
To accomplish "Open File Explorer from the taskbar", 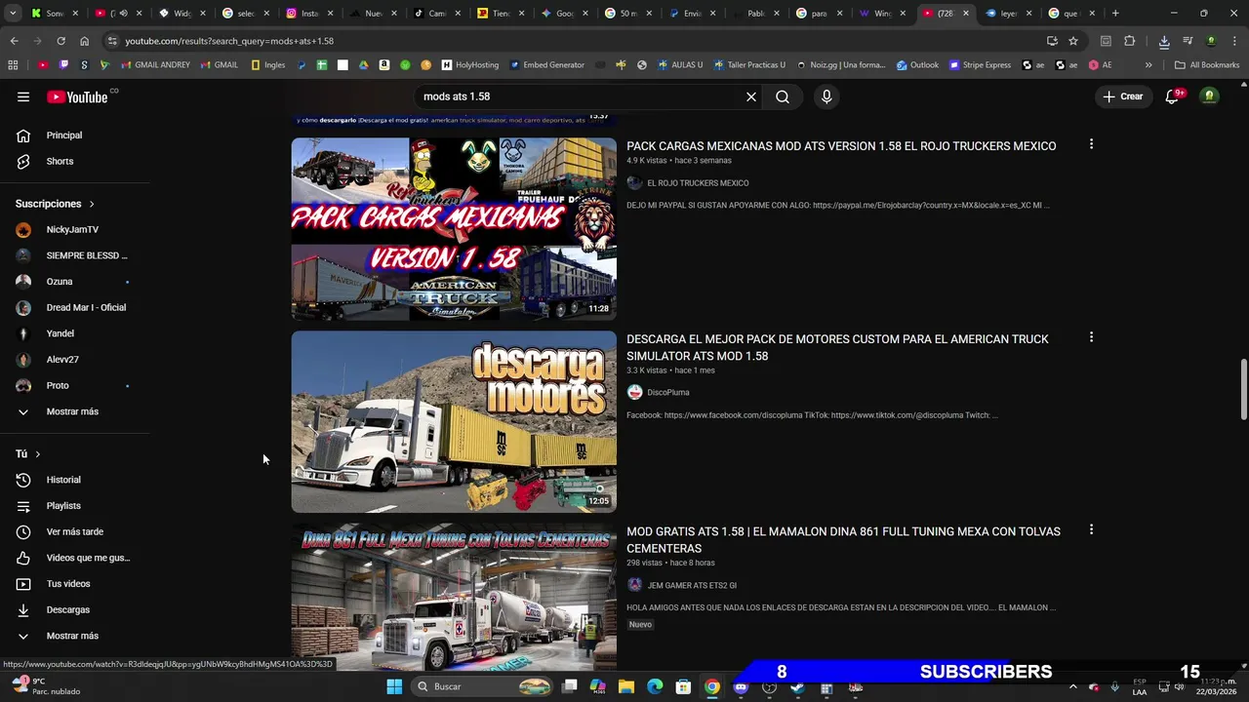I will 625,686.
